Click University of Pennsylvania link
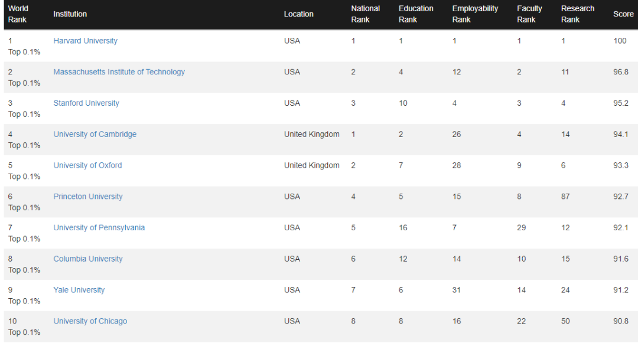The height and width of the screenshot is (346, 638). (99, 228)
